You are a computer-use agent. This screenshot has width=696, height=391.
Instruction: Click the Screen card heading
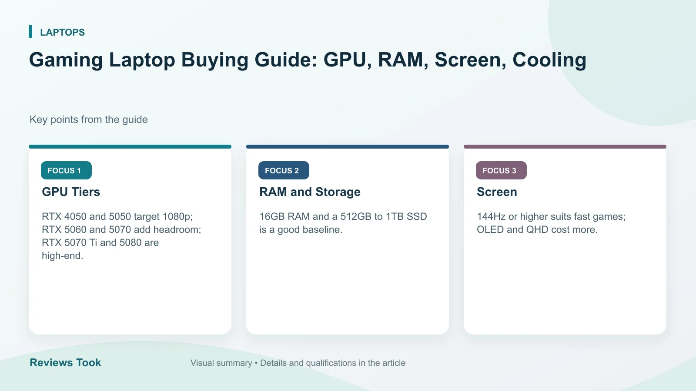(x=497, y=192)
